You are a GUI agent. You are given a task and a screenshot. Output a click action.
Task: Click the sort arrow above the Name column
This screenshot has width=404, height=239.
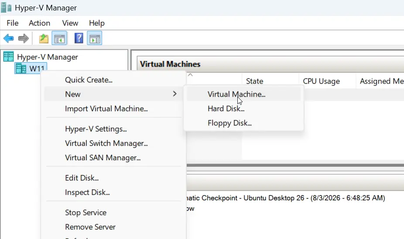tap(190, 75)
